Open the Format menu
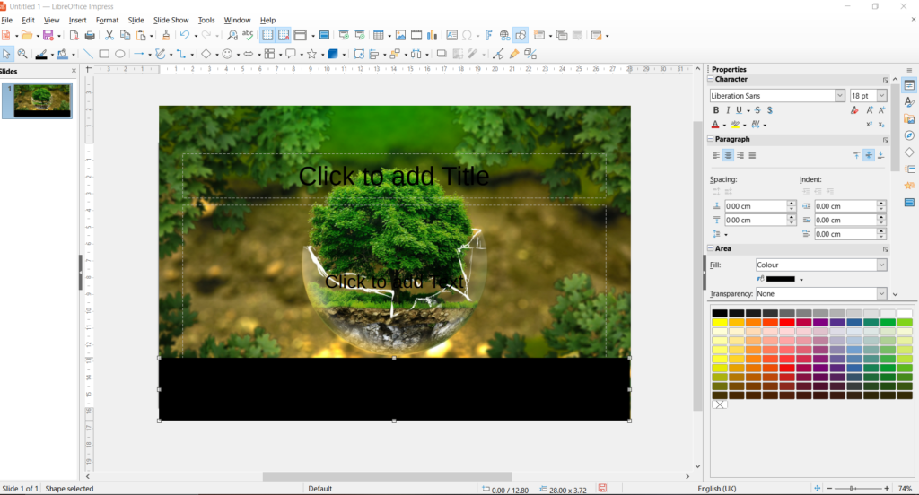 (x=107, y=20)
